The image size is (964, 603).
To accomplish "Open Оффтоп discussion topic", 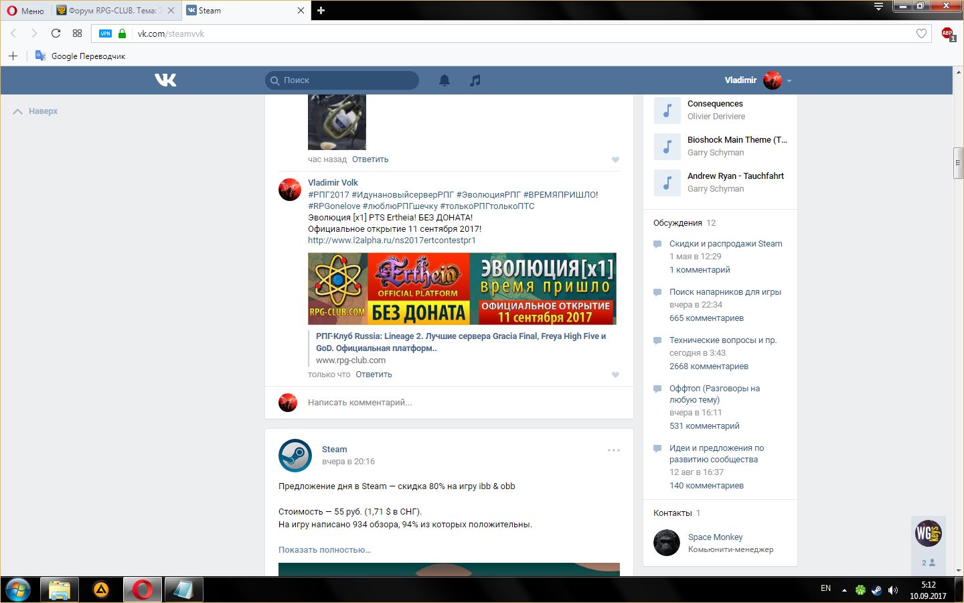I will (x=714, y=394).
